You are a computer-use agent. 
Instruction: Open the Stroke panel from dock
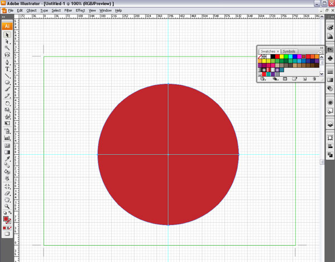[x=330, y=72]
